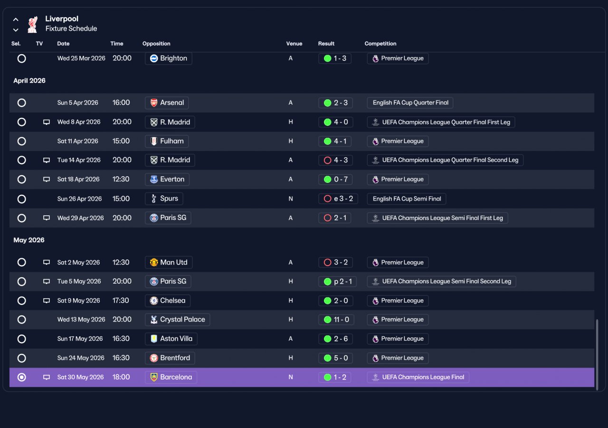Select the Fulham fixture radio button
The width and height of the screenshot is (608, 428).
[21, 141]
